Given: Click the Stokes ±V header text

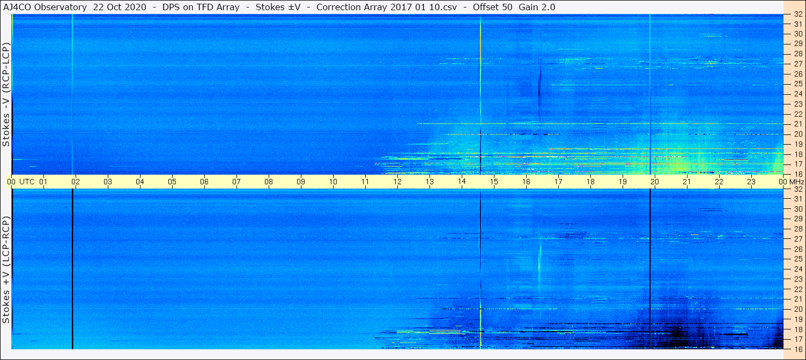Looking at the screenshot, I should click(x=279, y=7).
